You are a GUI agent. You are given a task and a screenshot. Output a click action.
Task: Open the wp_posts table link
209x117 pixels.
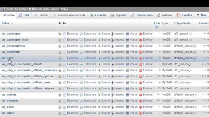pos(8,107)
